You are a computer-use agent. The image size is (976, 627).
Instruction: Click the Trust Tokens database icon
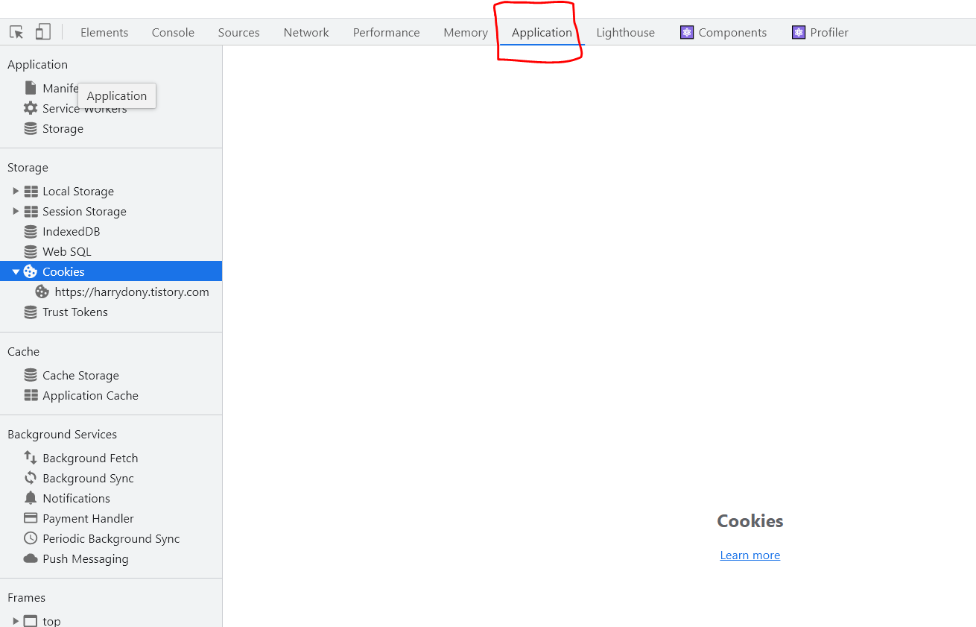(x=31, y=312)
